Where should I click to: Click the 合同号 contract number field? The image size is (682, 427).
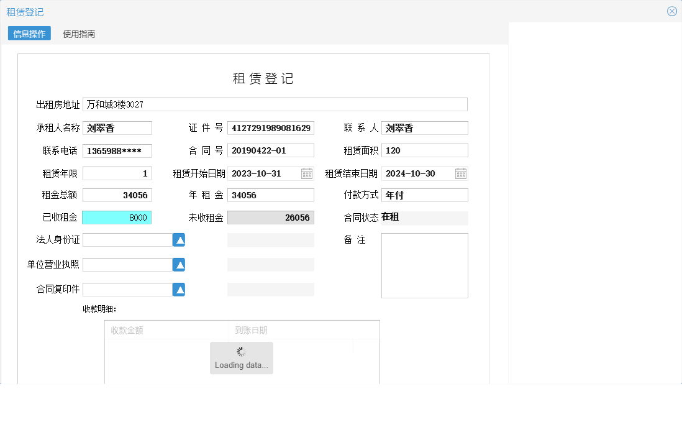pos(270,150)
